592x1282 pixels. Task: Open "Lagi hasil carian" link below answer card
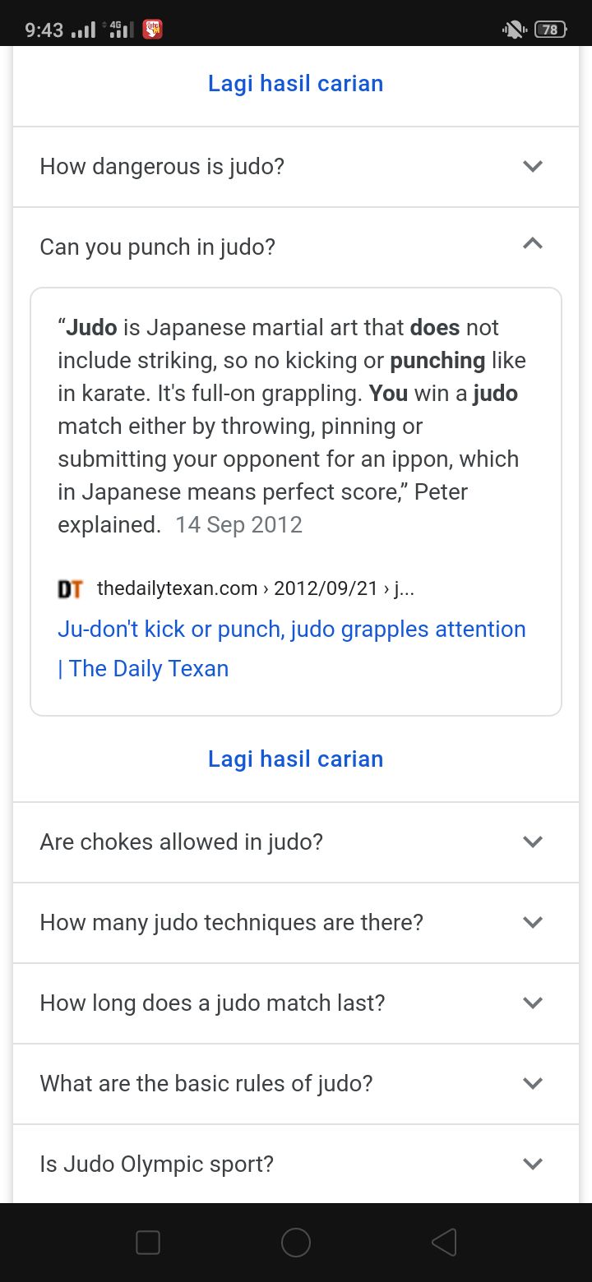[296, 759]
